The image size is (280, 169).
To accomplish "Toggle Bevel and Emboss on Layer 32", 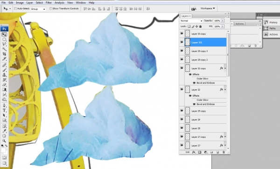I will tap(194, 104).
